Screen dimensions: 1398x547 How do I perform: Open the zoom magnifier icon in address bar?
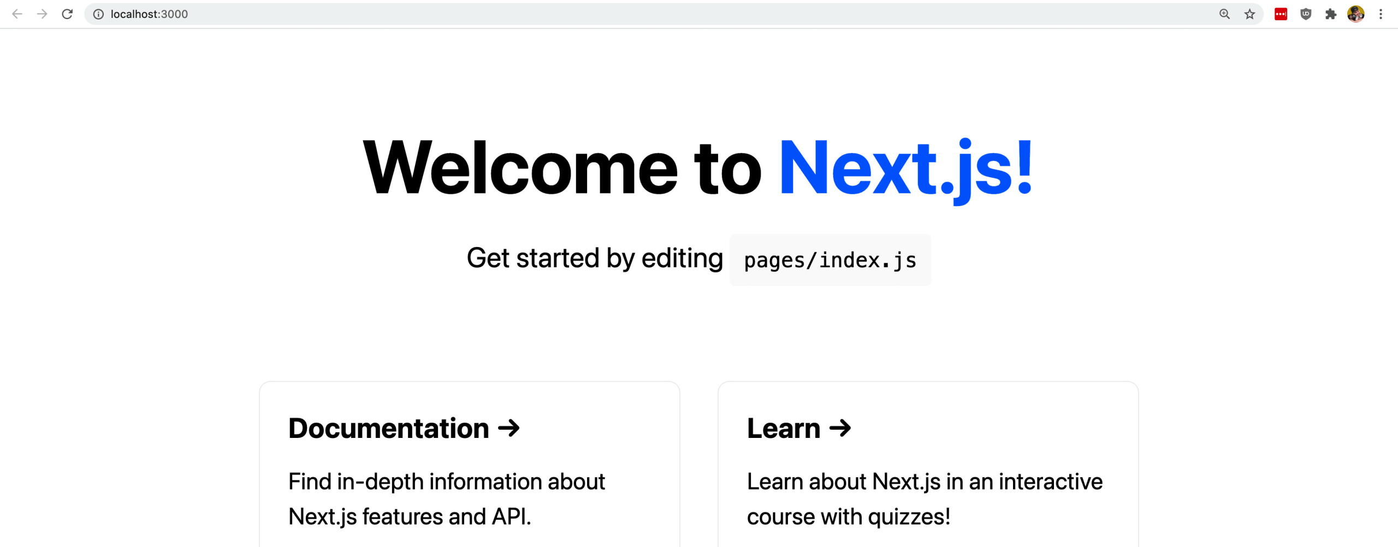[x=1224, y=14]
